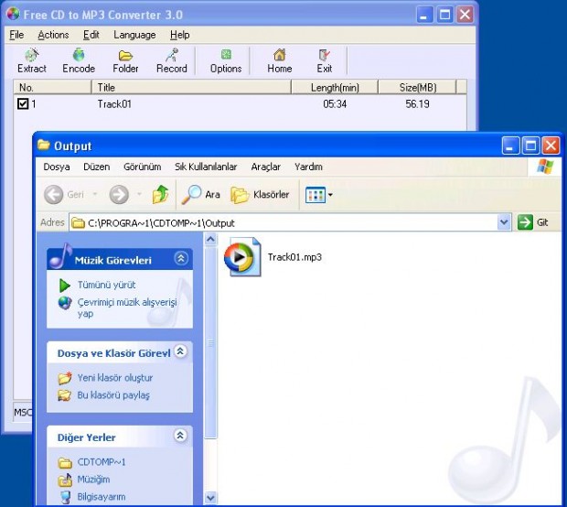Viewport: 567px width, 507px height.
Task: Click the Tümünü yürüt link
Action: (106, 285)
